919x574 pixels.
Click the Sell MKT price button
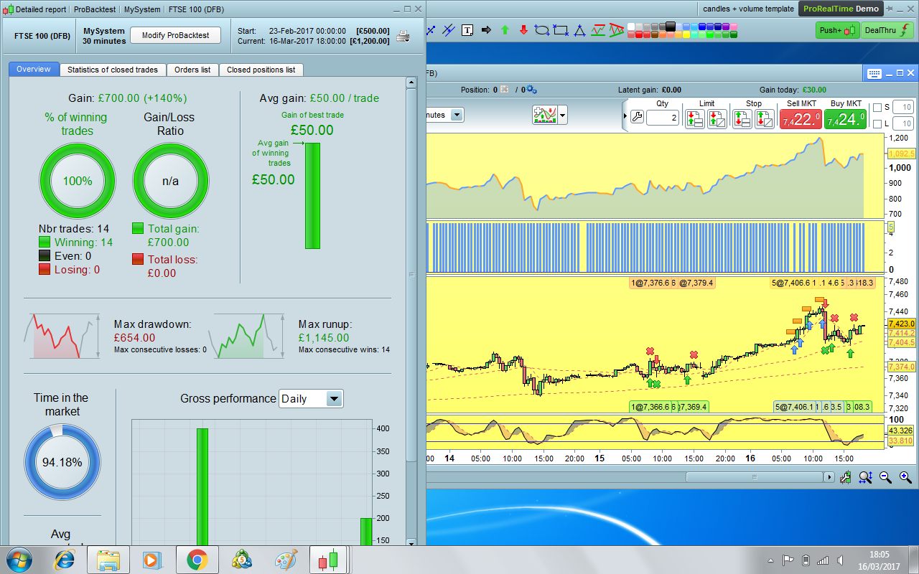[801, 119]
